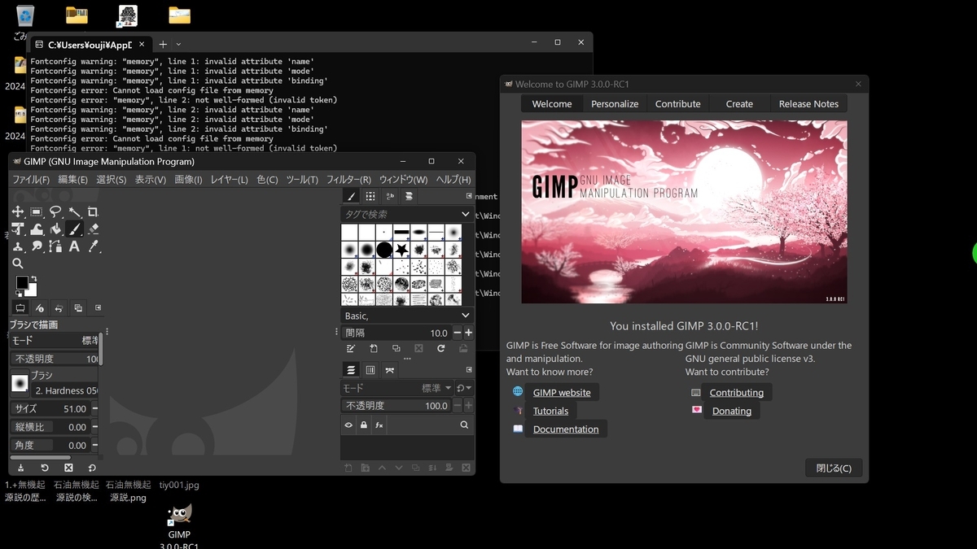
Task: Switch to Personalize tab in Welcome dialog
Action: (615, 104)
